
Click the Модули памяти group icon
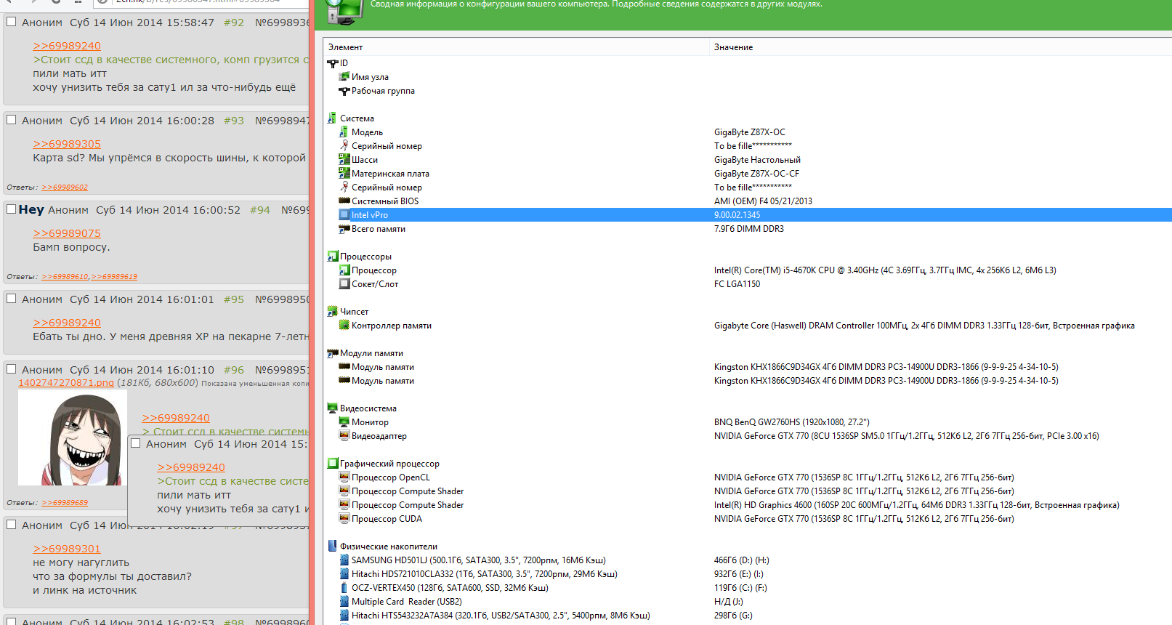point(332,353)
